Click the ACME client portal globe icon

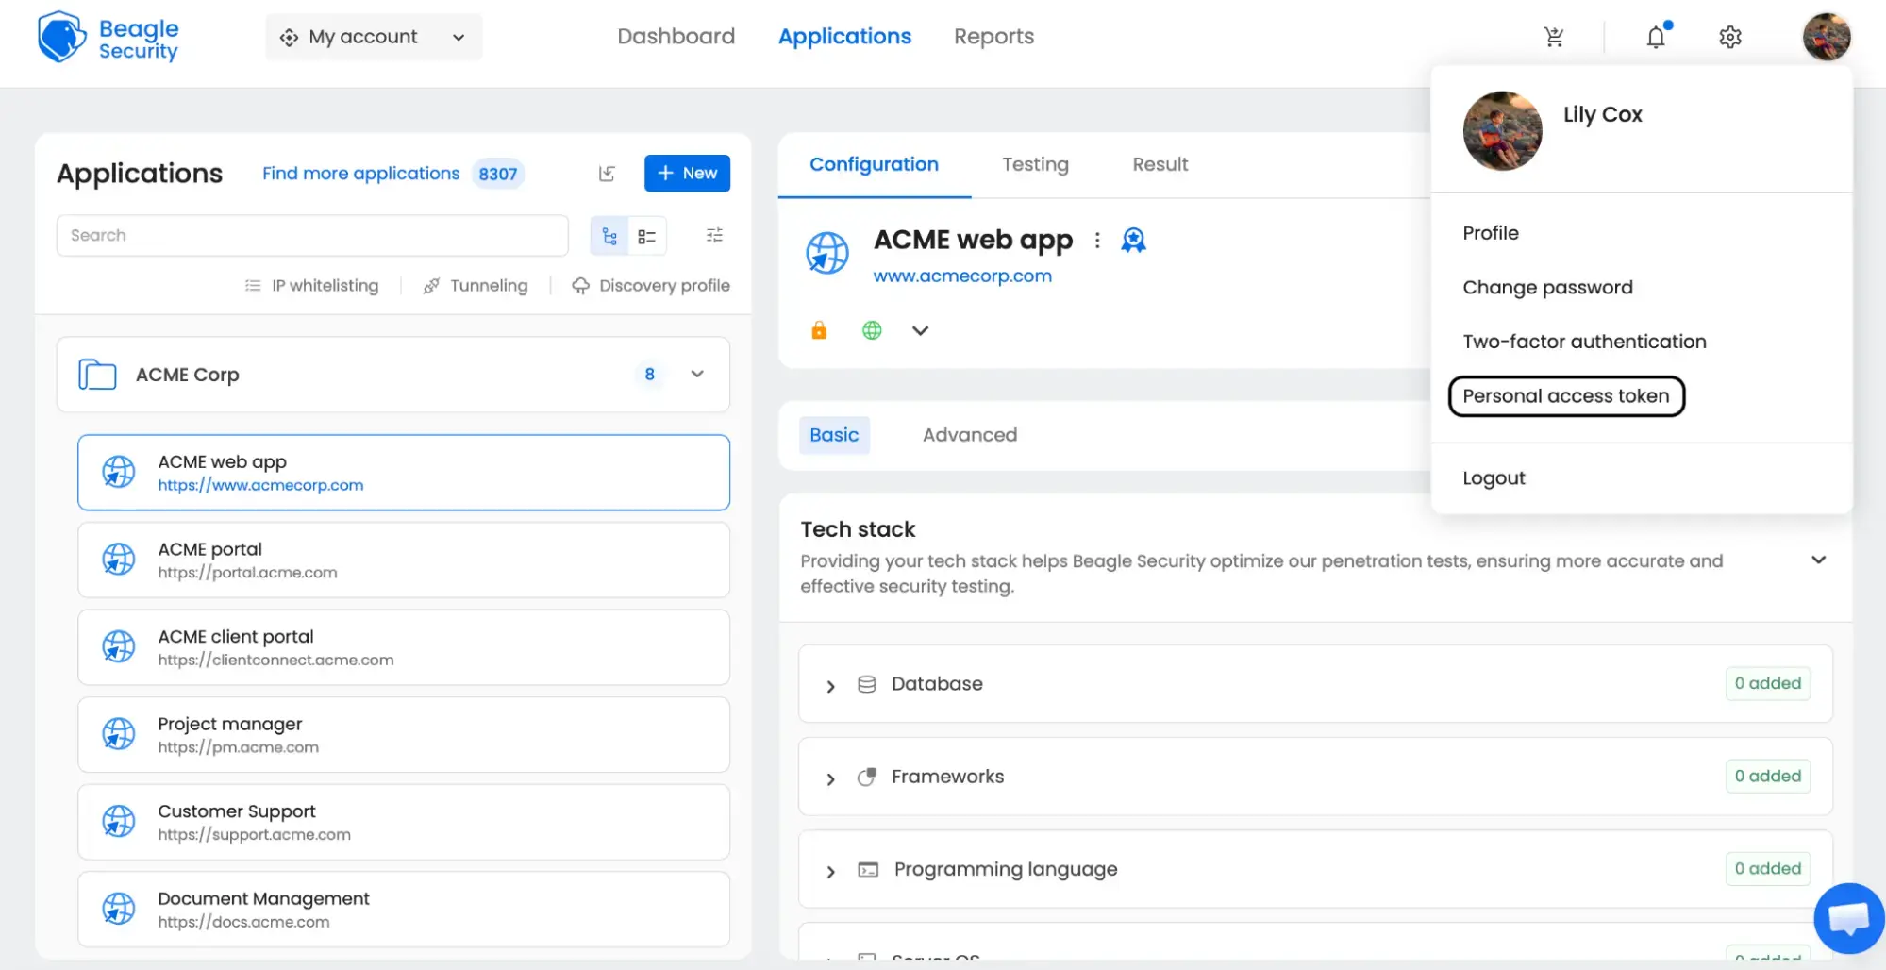click(x=119, y=647)
